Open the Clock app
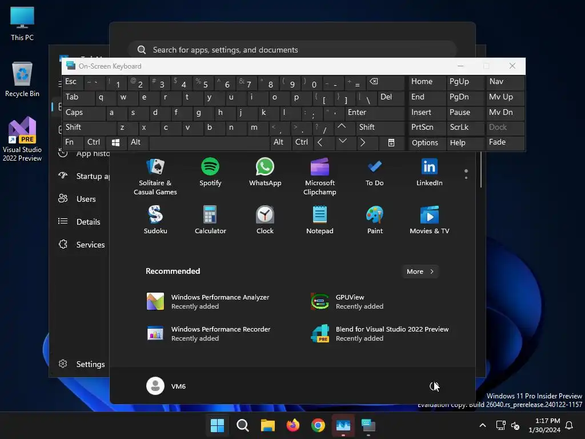Screen dimensions: 585x439 [265, 220]
